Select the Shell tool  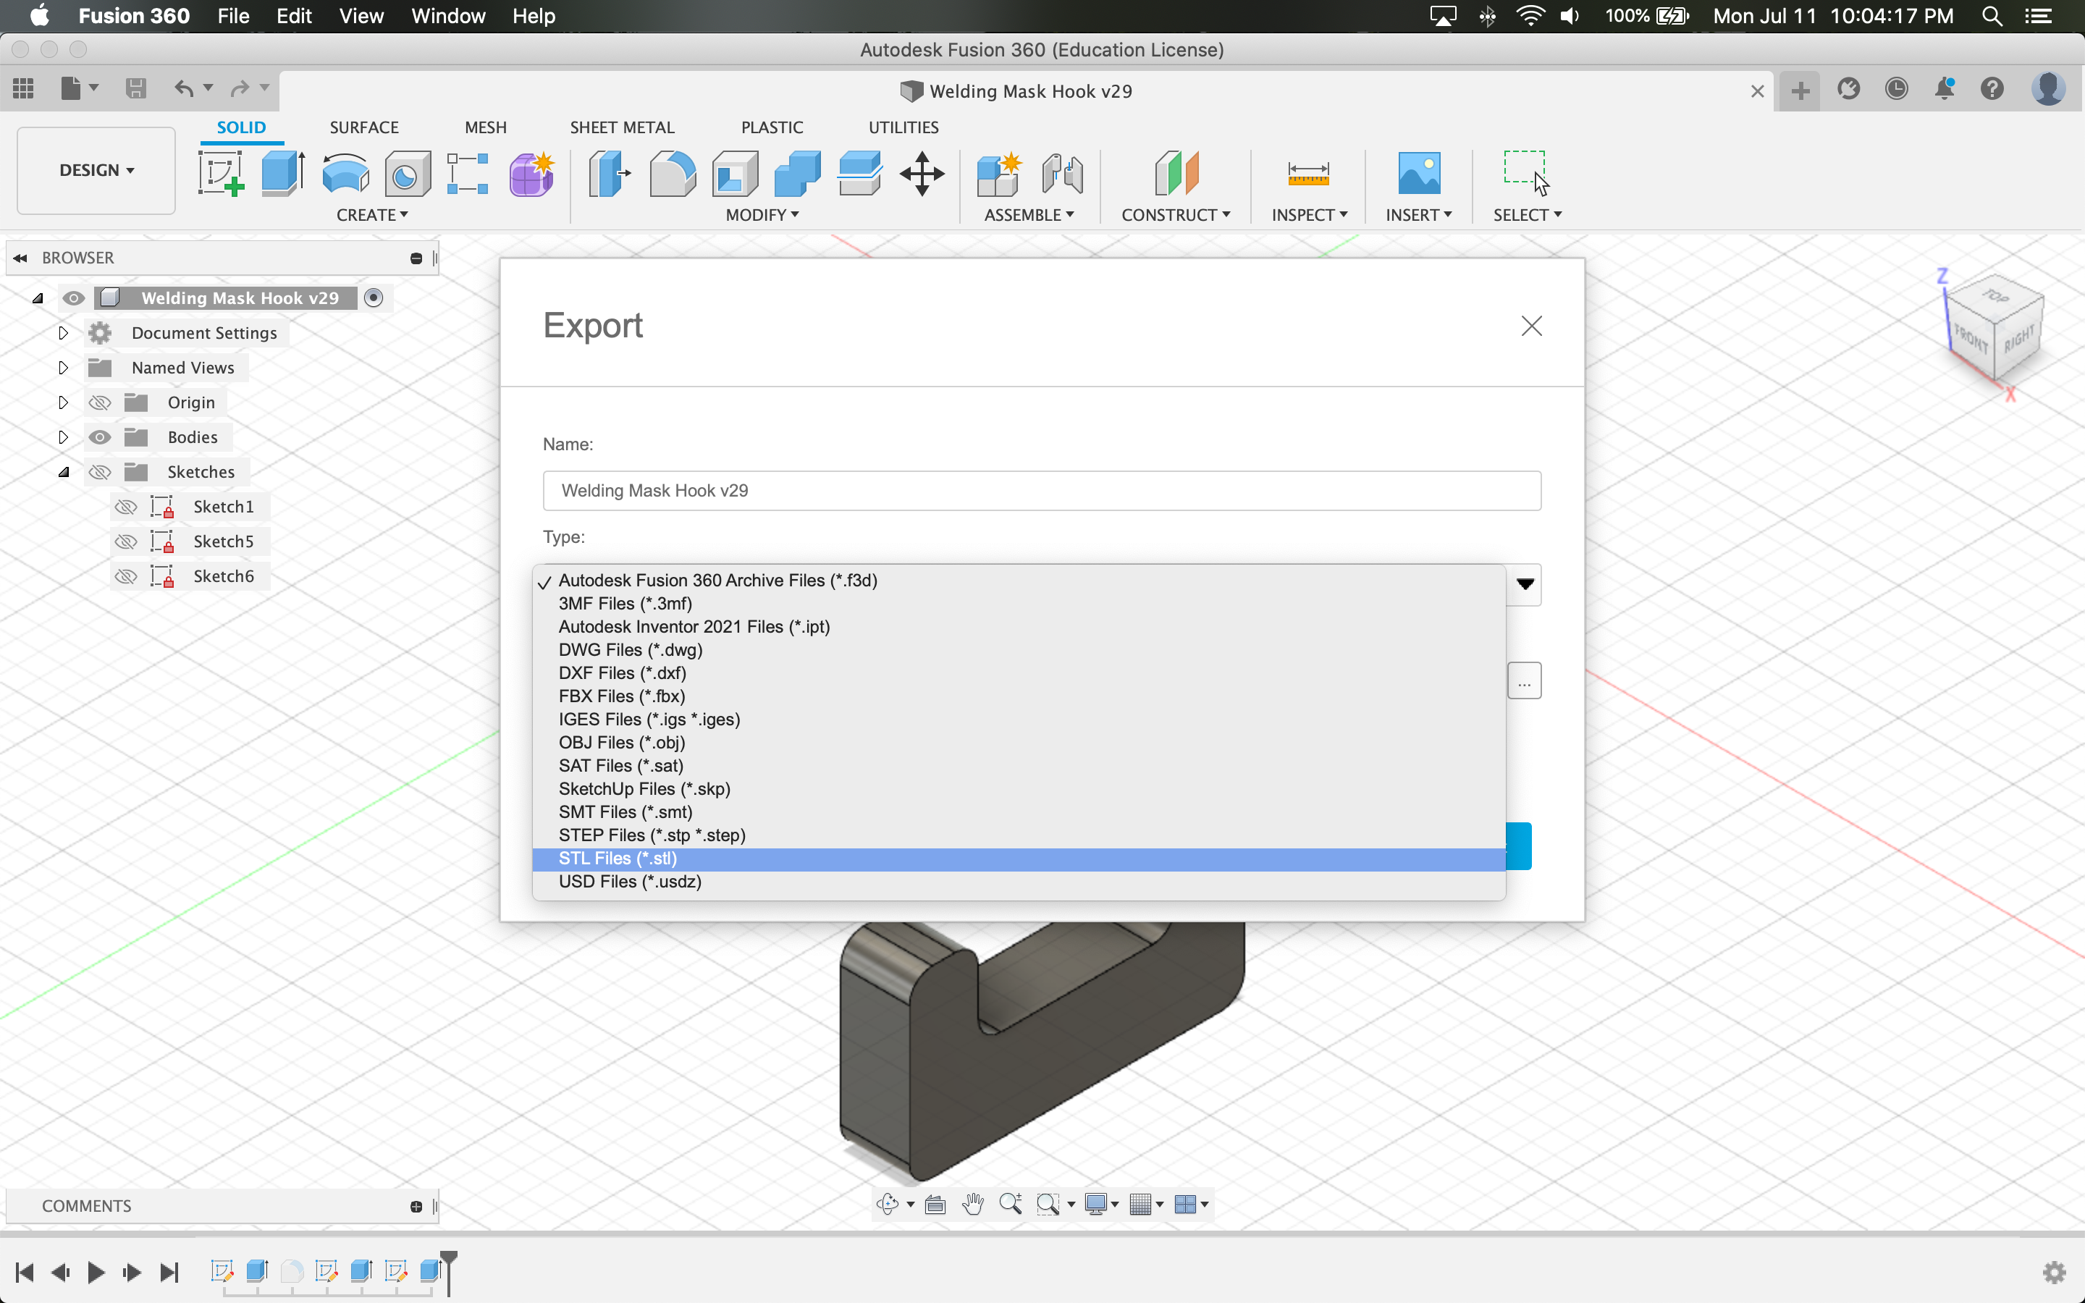(735, 173)
